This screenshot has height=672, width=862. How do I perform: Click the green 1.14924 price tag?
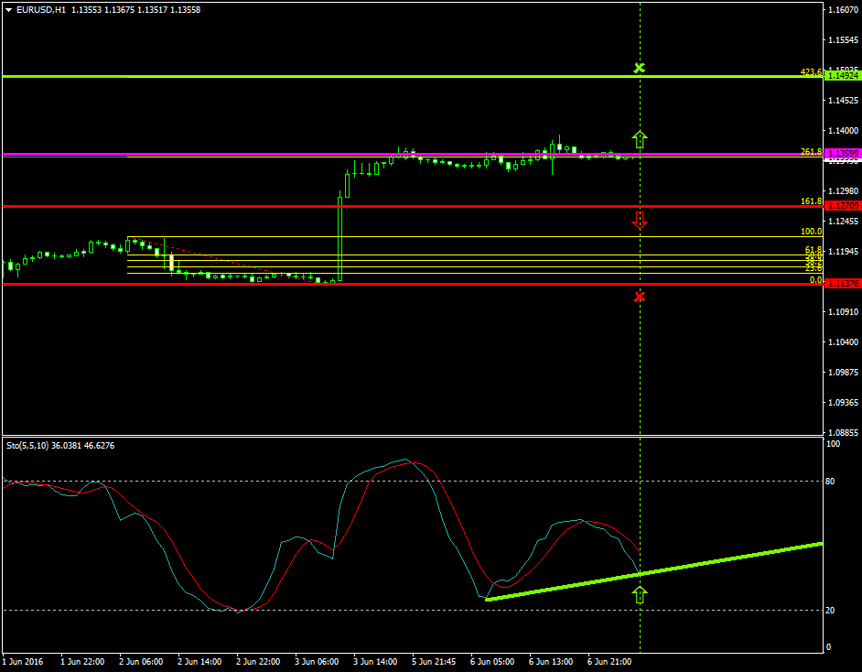(843, 77)
